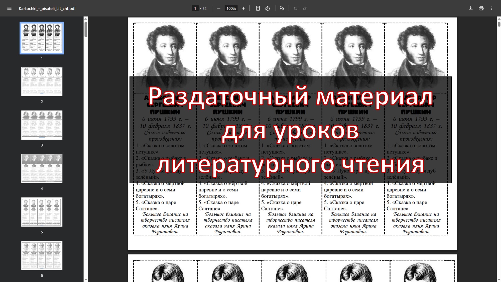Click the undo arrow icon
This screenshot has width=501, height=282.
click(x=296, y=8)
